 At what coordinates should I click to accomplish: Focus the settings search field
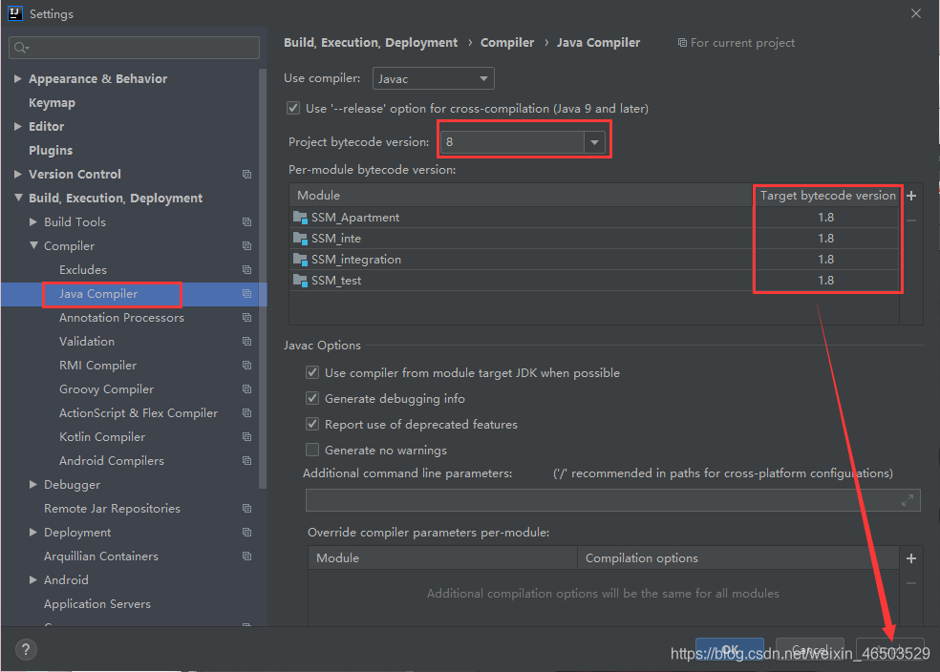coord(135,48)
